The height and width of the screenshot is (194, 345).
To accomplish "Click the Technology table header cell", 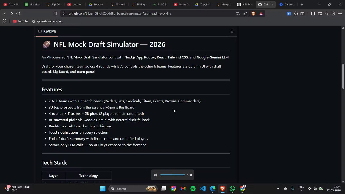I will click(x=88, y=176).
